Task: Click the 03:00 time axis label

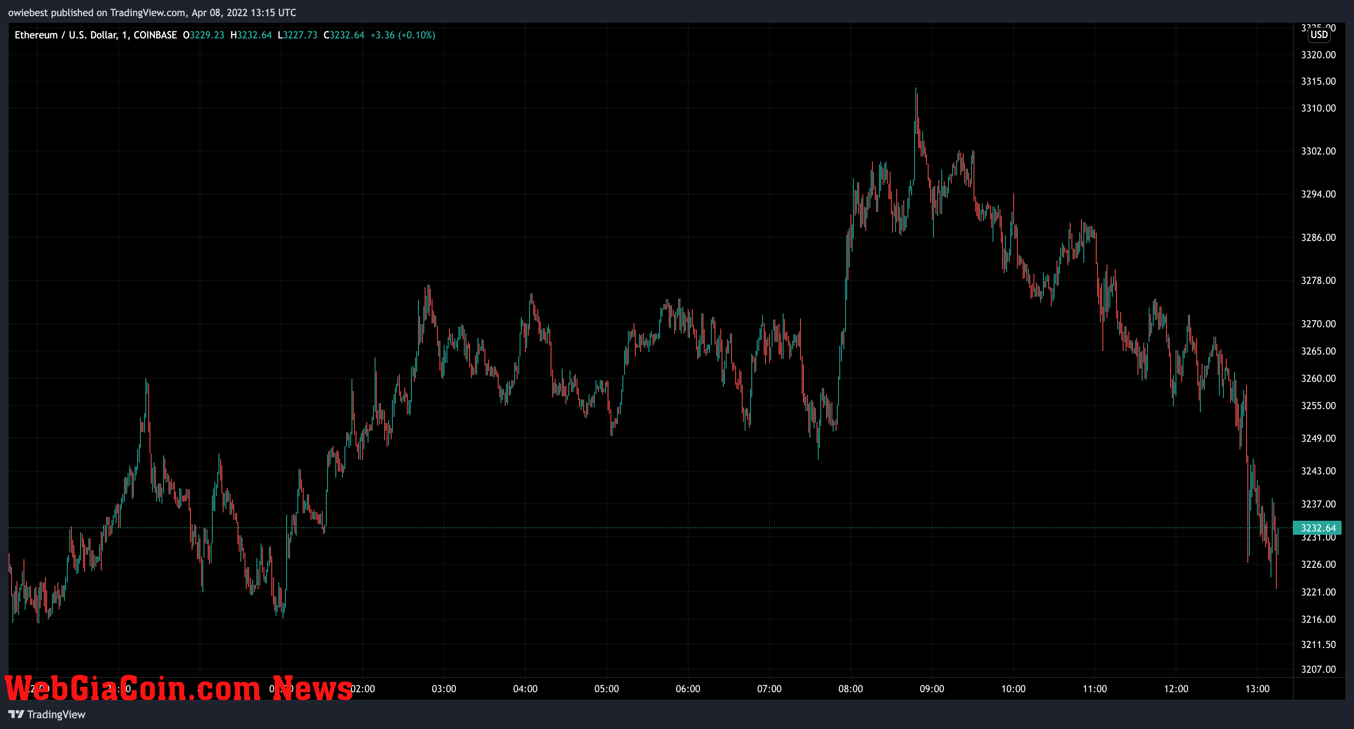Action: tap(444, 688)
